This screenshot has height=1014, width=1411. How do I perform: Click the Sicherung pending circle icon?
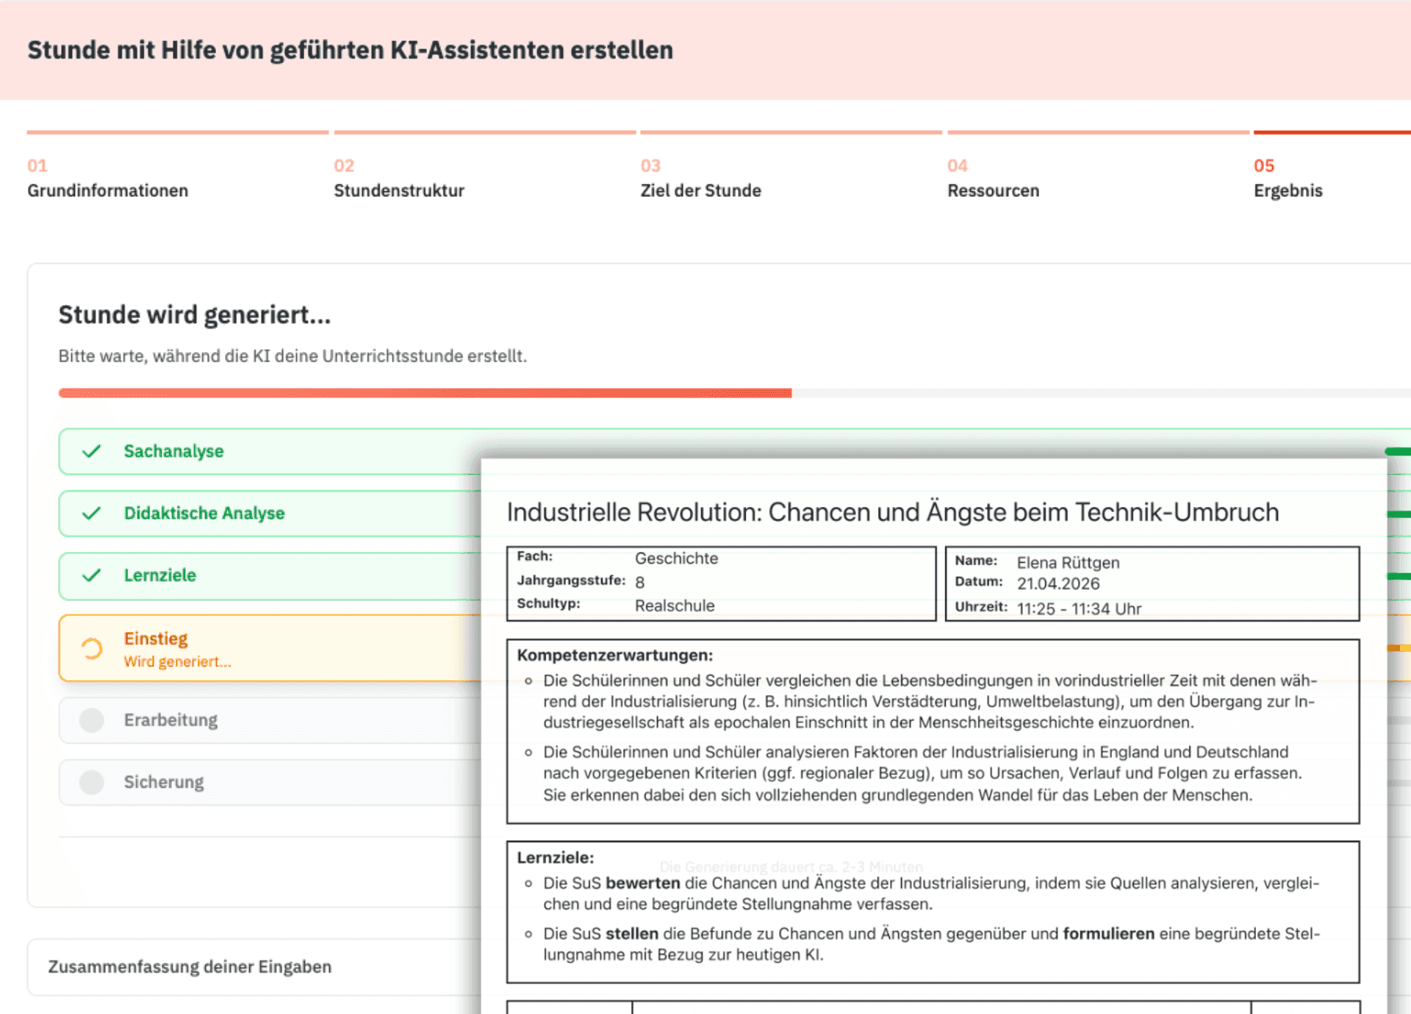(x=91, y=782)
